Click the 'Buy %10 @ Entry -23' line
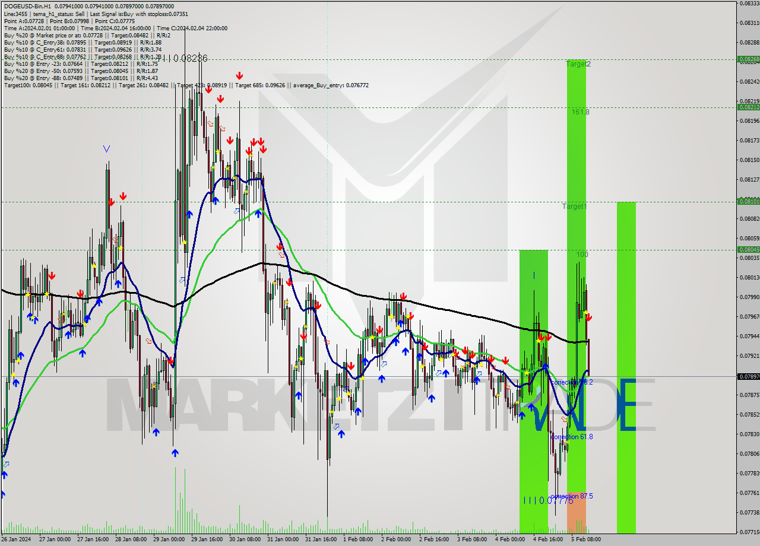This screenshot has height=546, width=760. click(x=81, y=64)
